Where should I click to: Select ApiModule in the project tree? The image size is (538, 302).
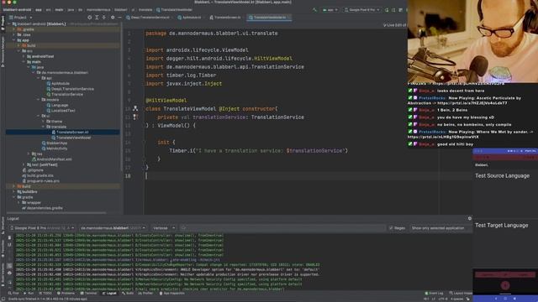58,84
